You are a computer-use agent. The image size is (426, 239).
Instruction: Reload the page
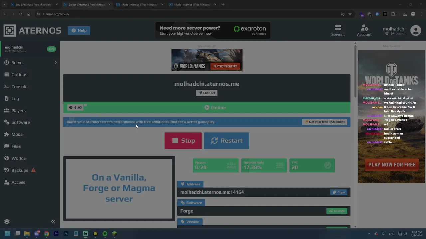pyautogui.click(x=21, y=14)
